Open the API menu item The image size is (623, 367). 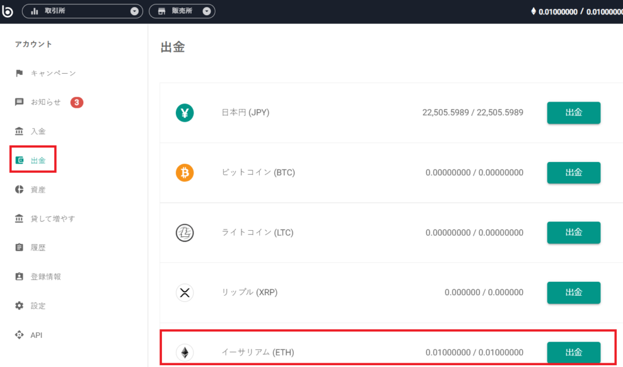[36, 335]
